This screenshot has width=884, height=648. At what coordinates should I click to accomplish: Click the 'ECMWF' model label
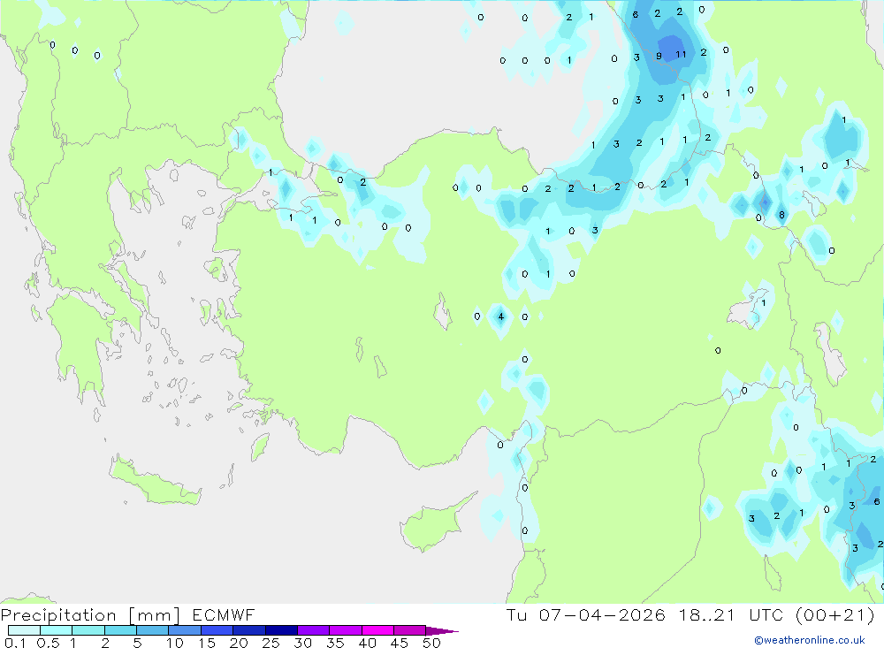(x=224, y=614)
